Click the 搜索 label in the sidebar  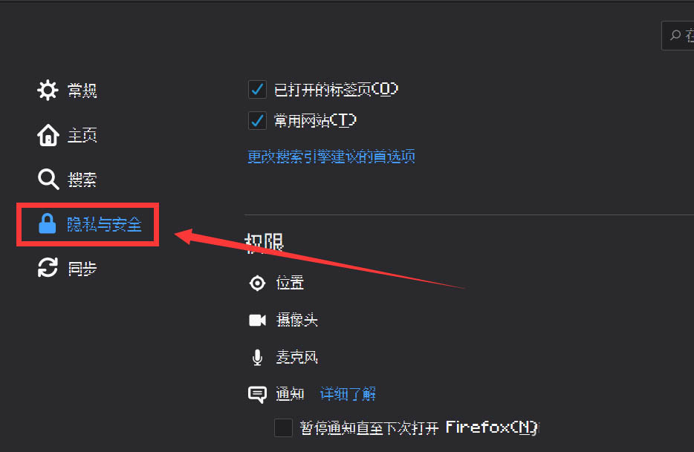(82, 180)
